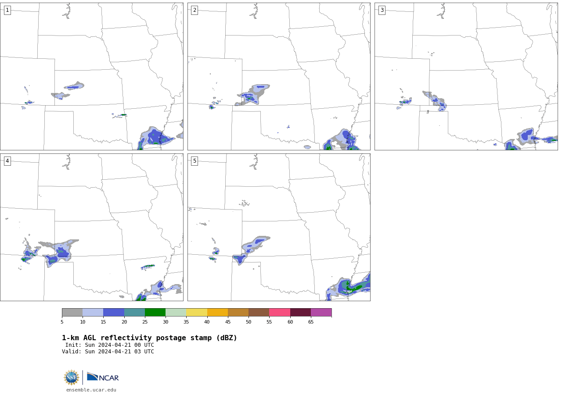Click the 1-km AGL reflectivity title

[149, 338]
